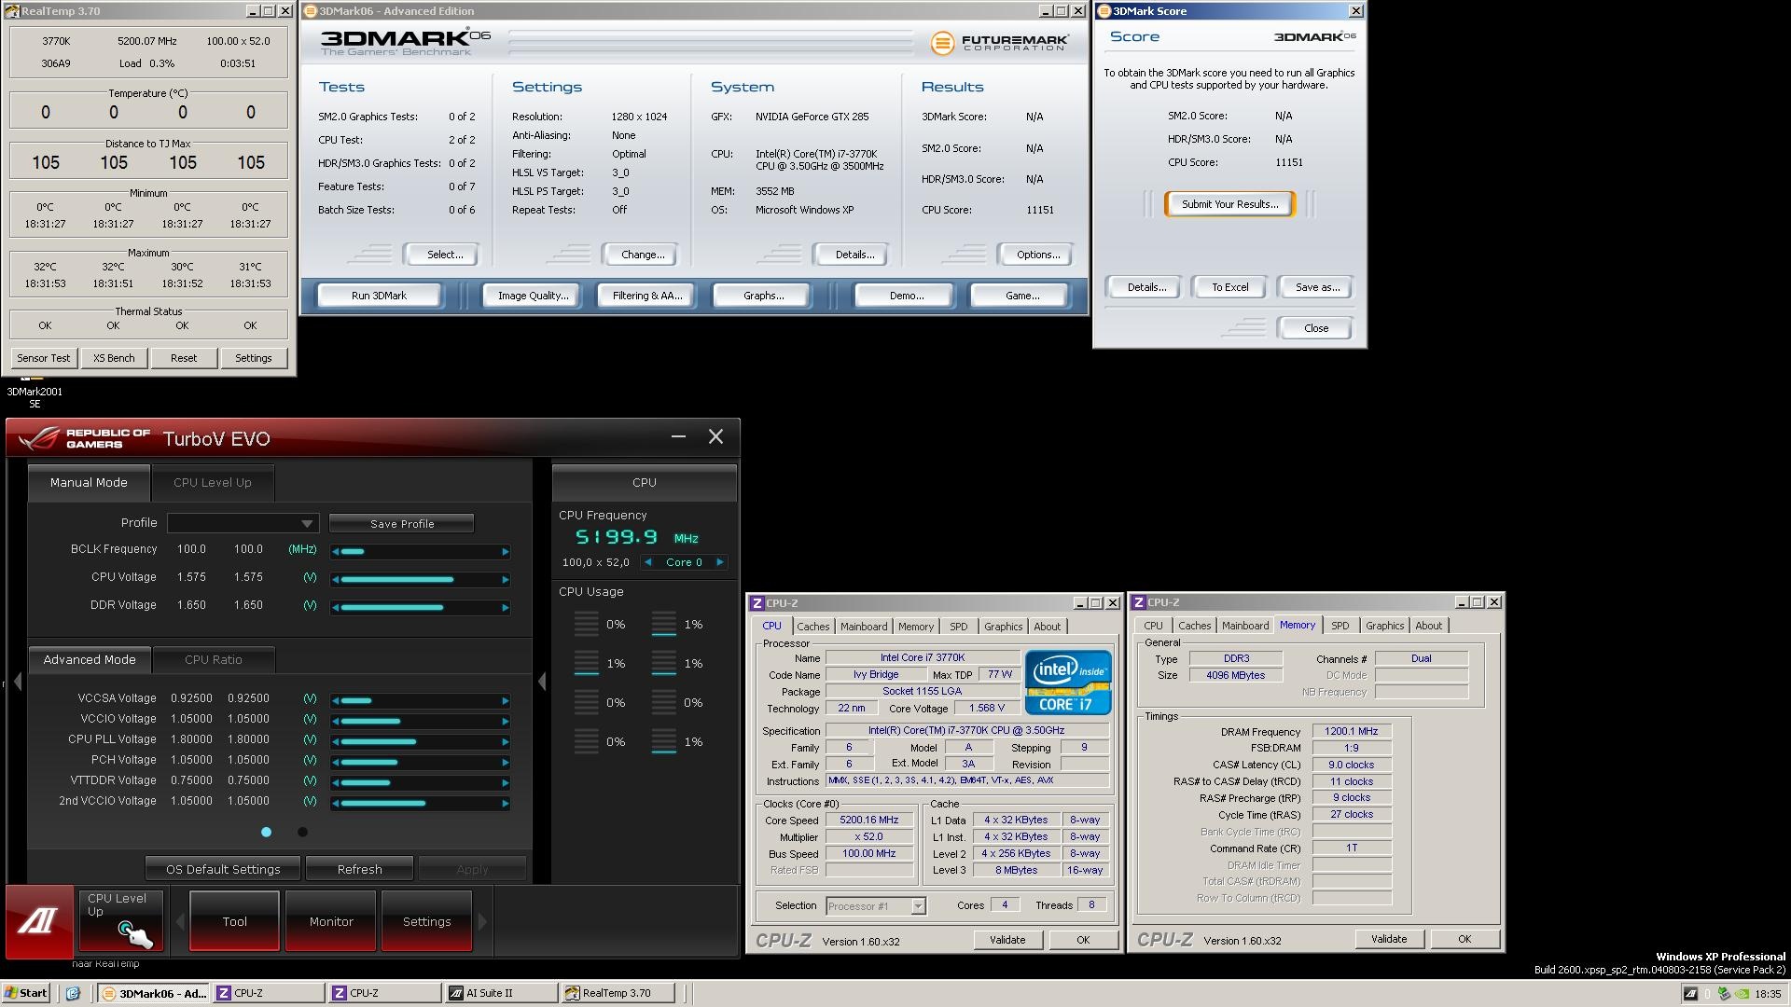Open the Processor selection dropdown in CPU-Z
The width and height of the screenshot is (1791, 1007).
coord(918,906)
